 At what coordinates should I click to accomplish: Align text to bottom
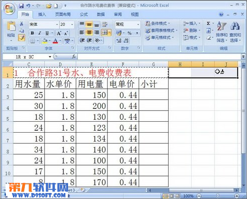[x=97, y=24]
